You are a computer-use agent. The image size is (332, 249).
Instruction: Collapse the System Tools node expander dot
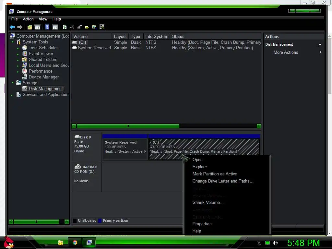coord(13,42)
